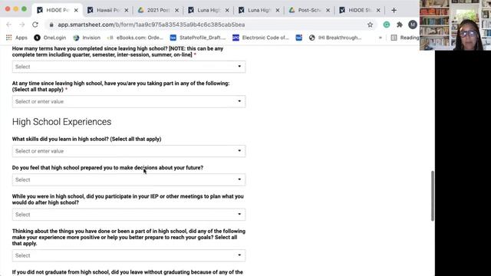Switch to the Post-Sch tab
Screen dimensions: 491x276
[309, 10]
